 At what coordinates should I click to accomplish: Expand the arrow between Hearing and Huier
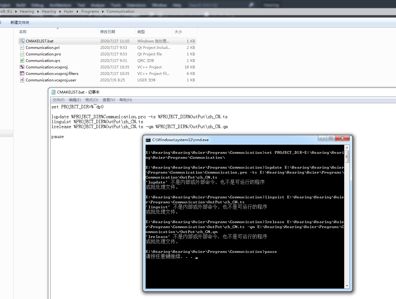pyautogui.click(x=60, y=11)
